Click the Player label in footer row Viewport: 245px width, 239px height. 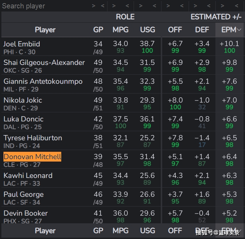[45, 231]
